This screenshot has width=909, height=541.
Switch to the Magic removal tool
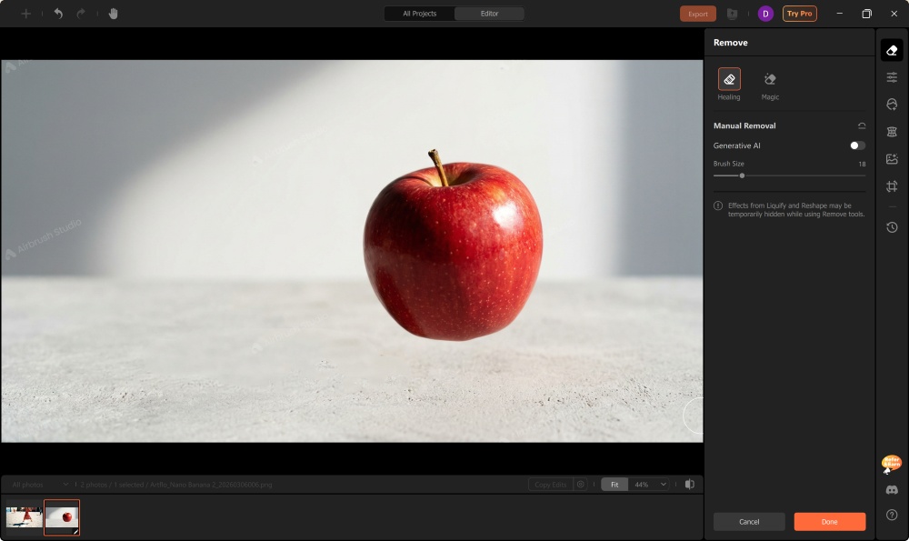pos(769,79)
